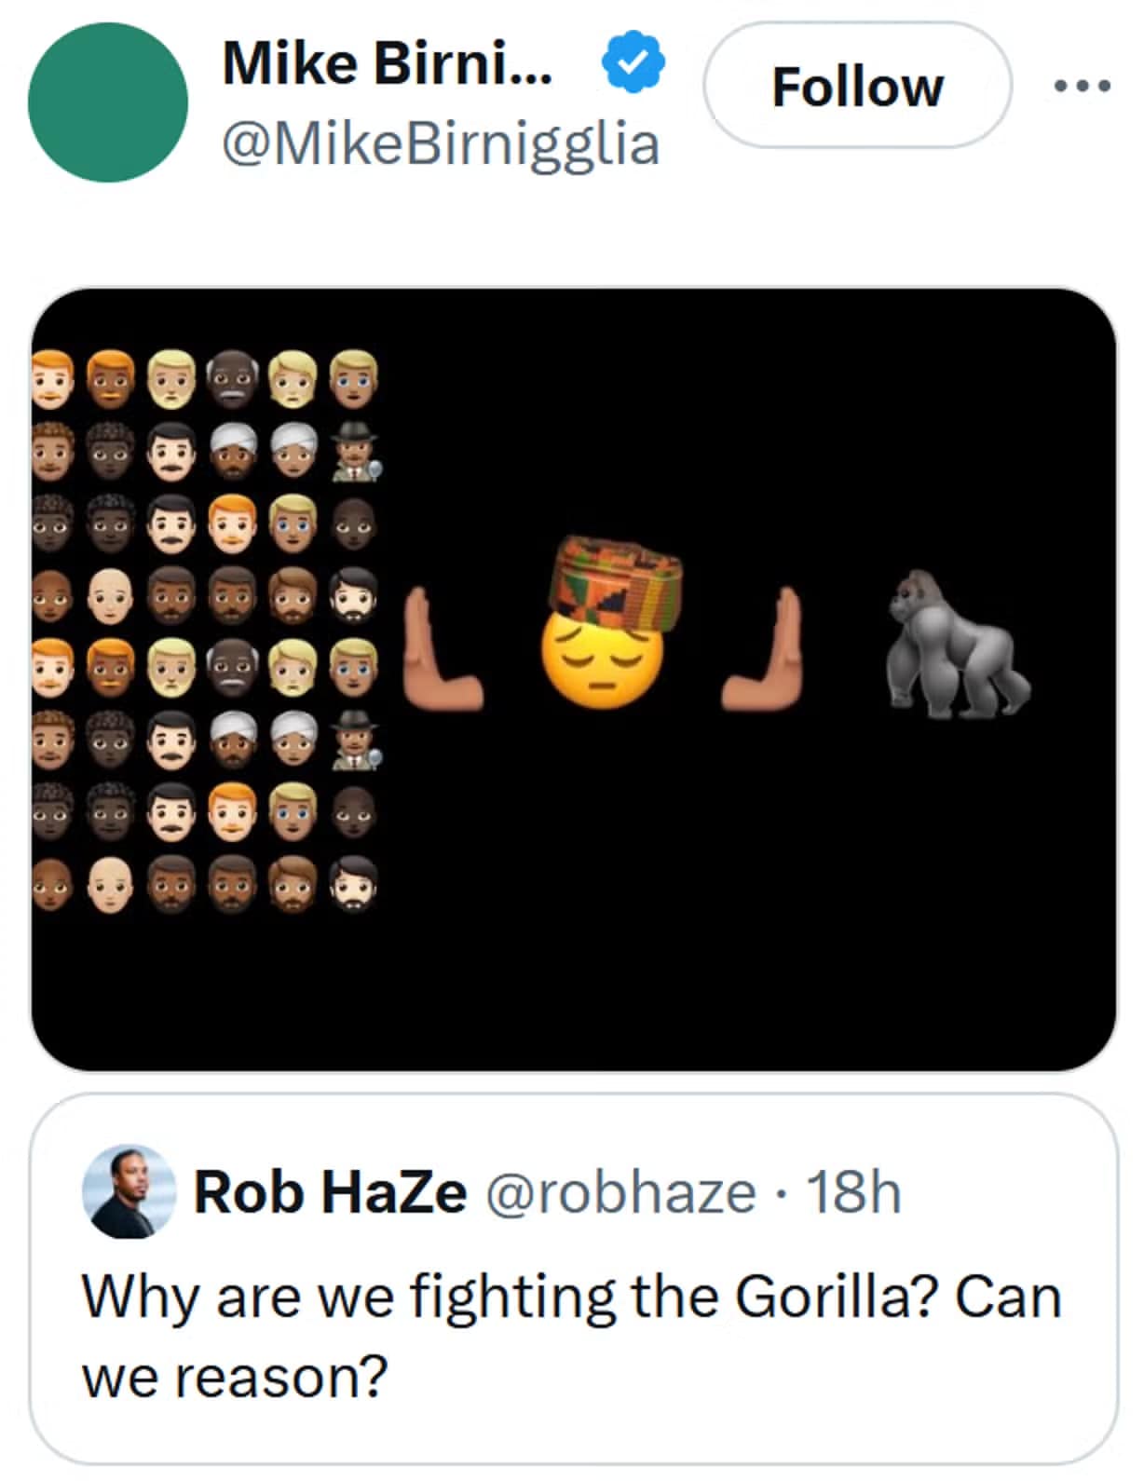Click the bald man emoji in the crowd
The image size is (1144, 1481).
(110, 596)
